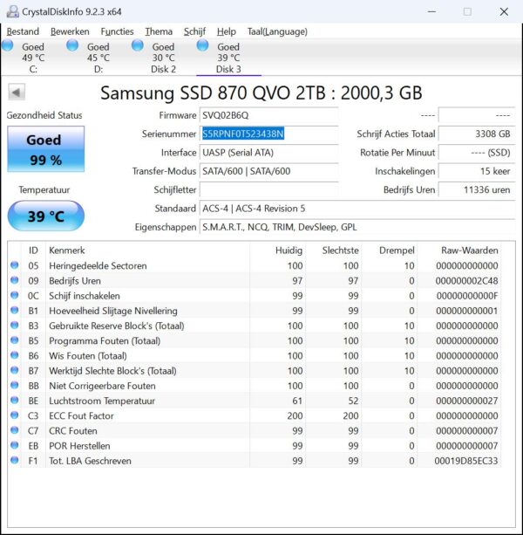Click the Transfer-Modus field SATA/600
The image size is (523, 535).
[x=268, y=171]
